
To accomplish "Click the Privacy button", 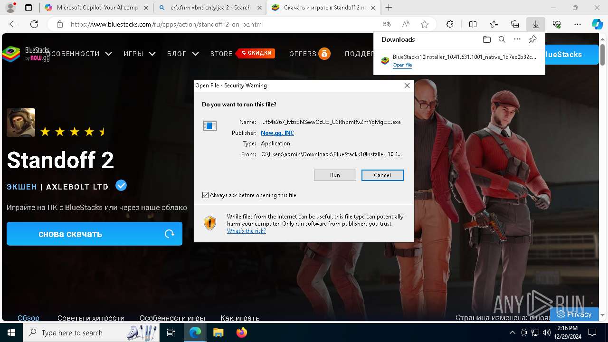I will pyautogui.click(x=574, y=314).
